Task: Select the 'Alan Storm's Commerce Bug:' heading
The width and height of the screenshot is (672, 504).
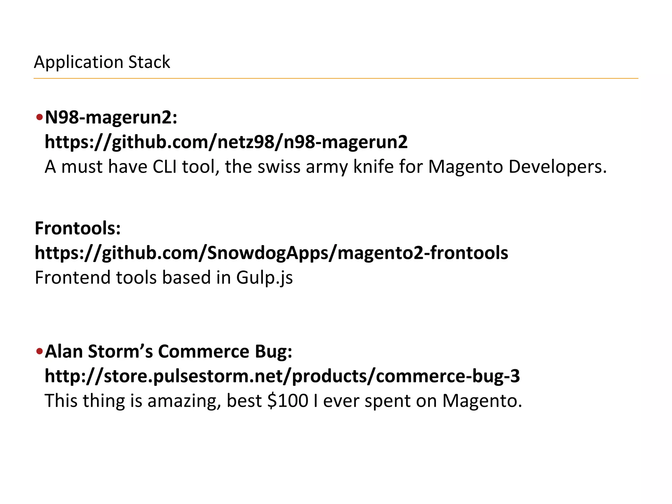Action: pos(169,351)
